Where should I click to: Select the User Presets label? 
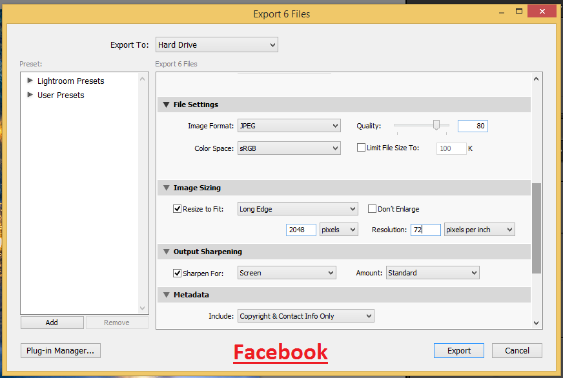[x=61, y=95]
